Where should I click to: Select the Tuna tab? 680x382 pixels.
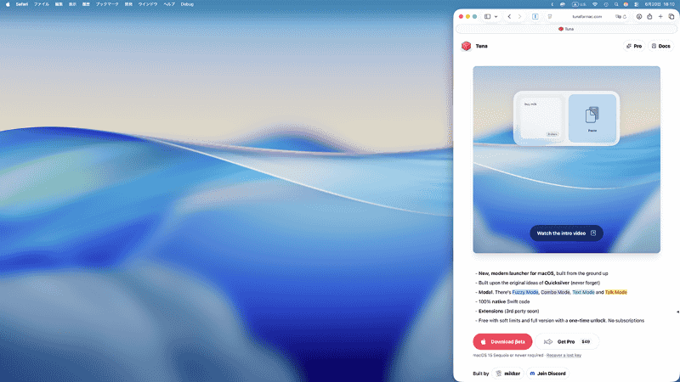tap(566, 29)
